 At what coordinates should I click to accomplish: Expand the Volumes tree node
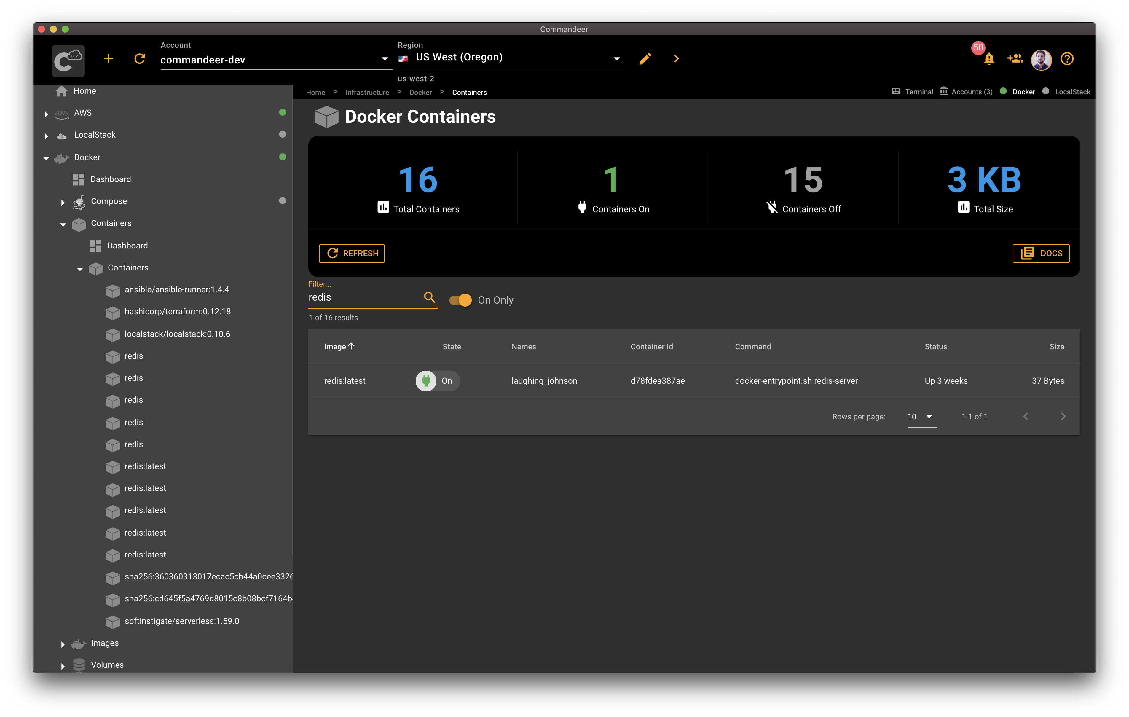click(62, 666)
